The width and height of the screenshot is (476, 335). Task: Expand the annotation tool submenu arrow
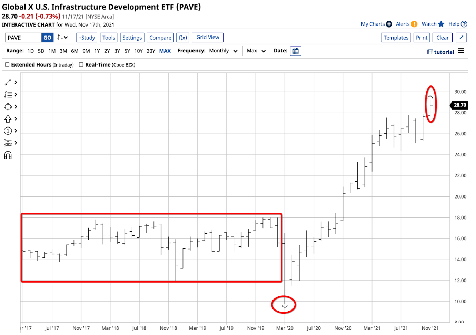(16, 94)
